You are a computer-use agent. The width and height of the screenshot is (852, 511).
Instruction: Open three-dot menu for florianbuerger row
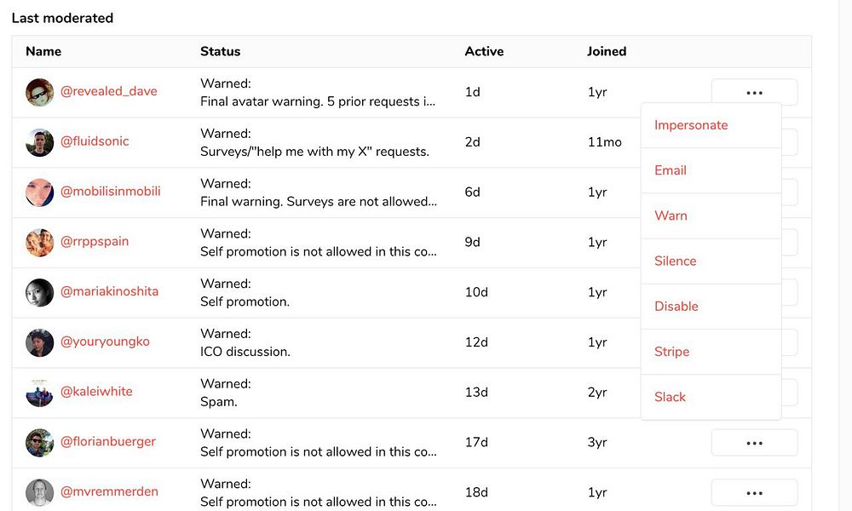pyautogui.click(x=754, y=443)
